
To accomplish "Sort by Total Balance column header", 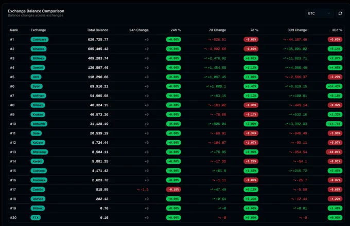I will [x=98, y=30].
